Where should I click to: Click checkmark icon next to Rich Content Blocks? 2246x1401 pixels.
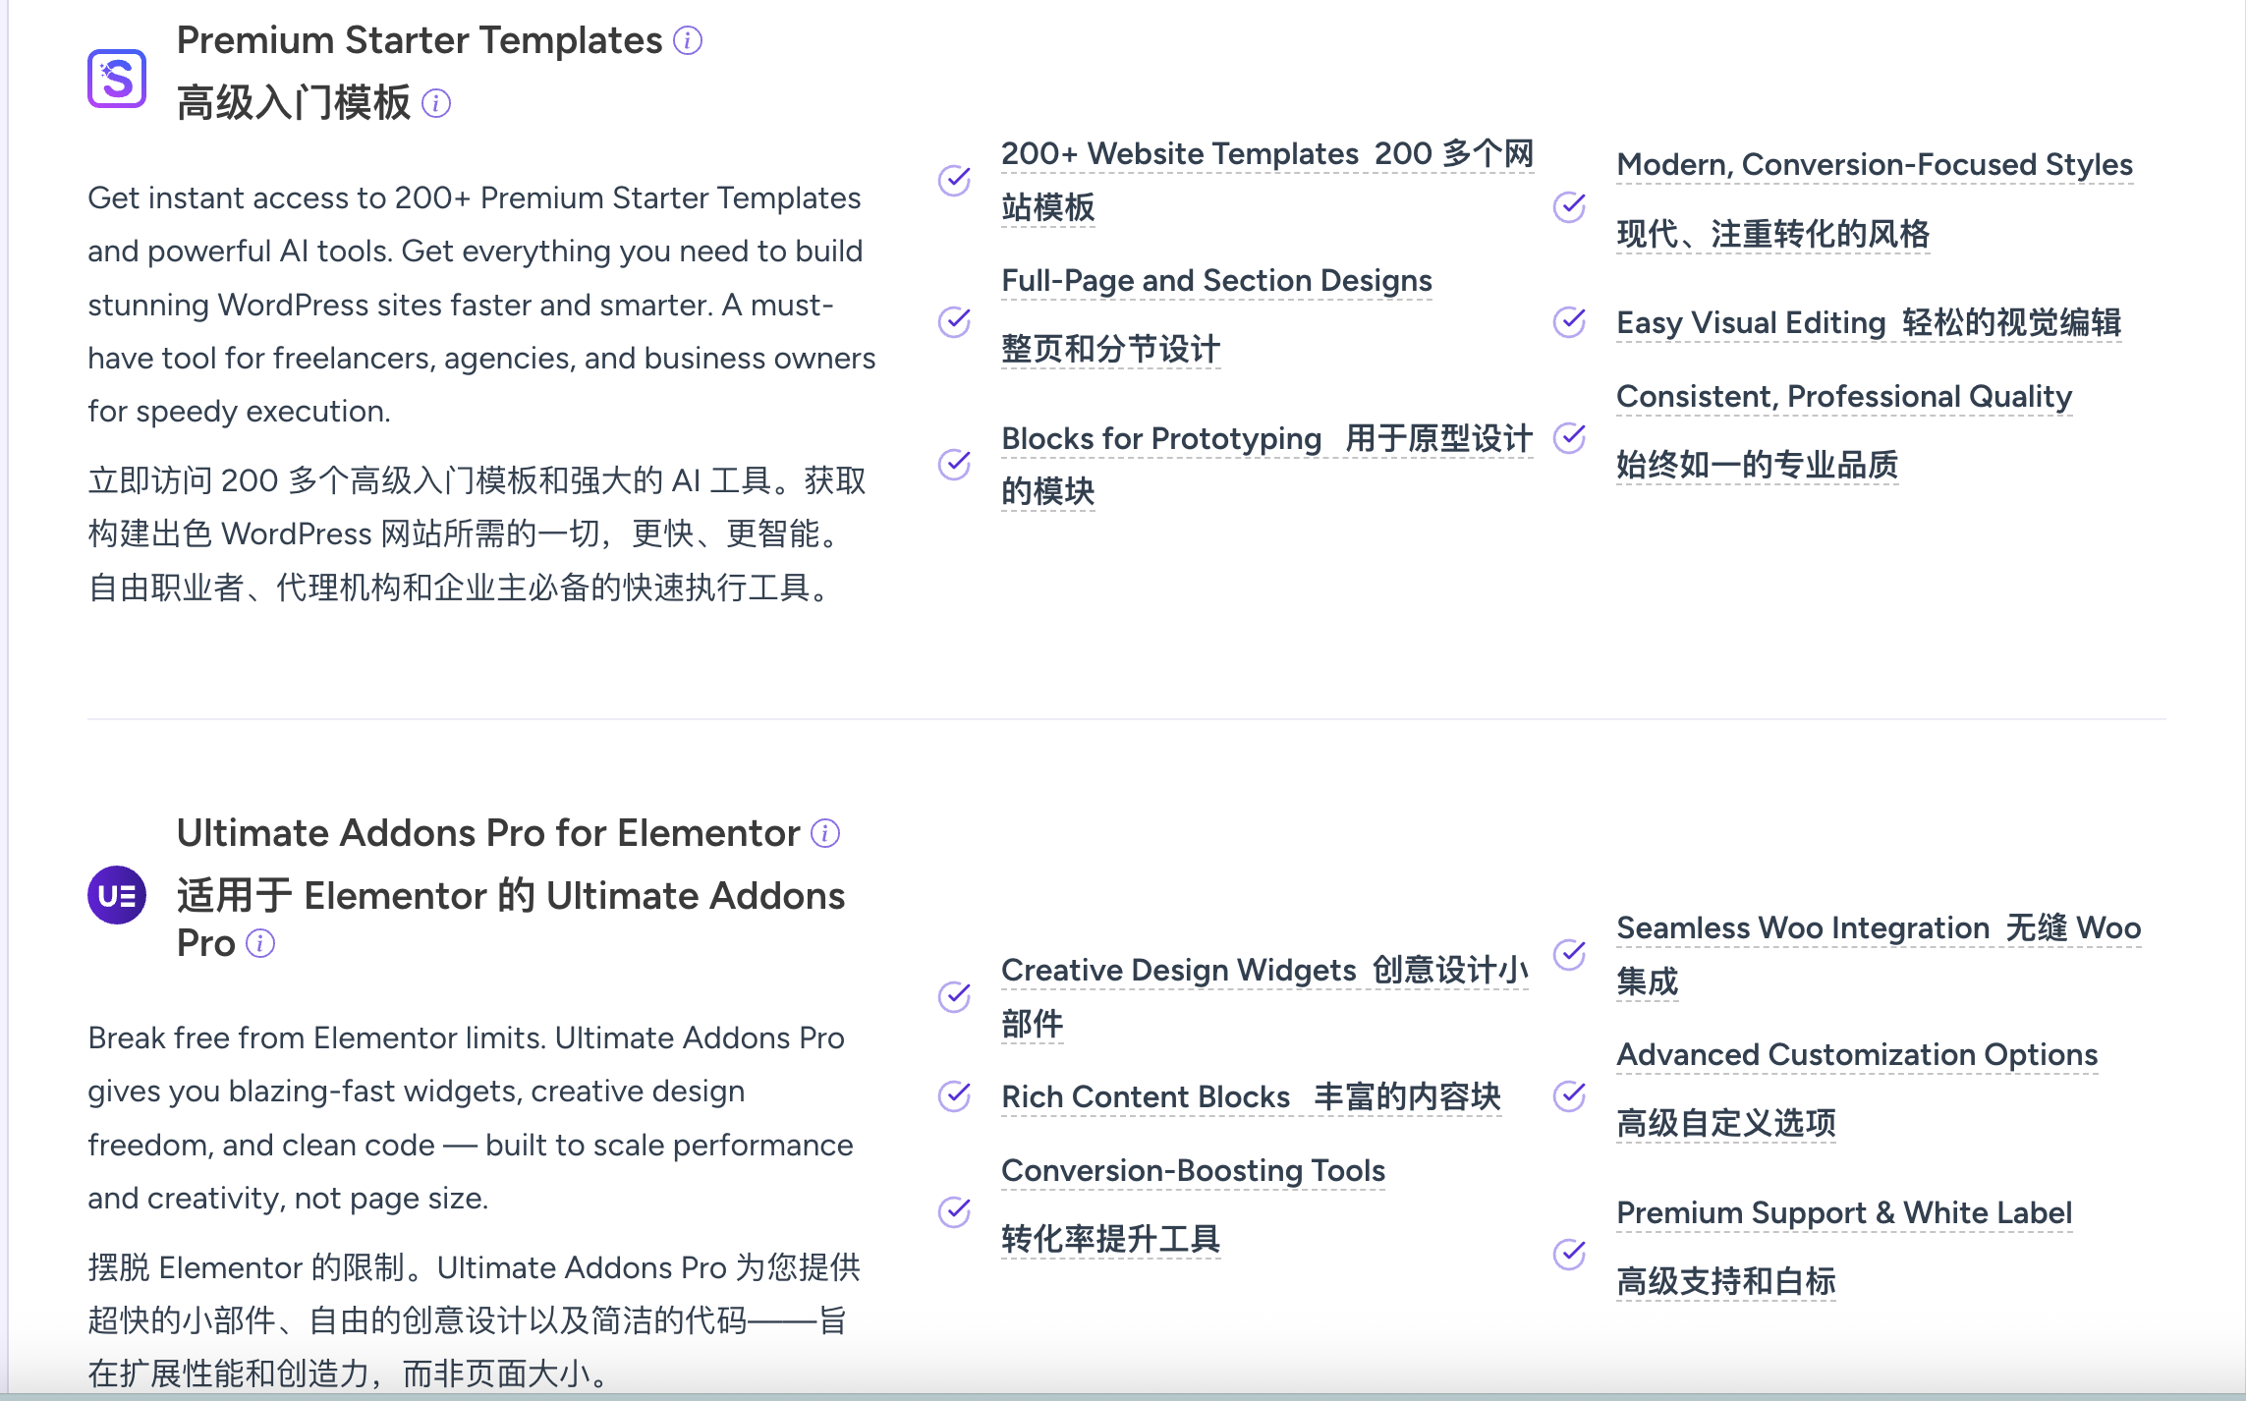point(954,1095)
